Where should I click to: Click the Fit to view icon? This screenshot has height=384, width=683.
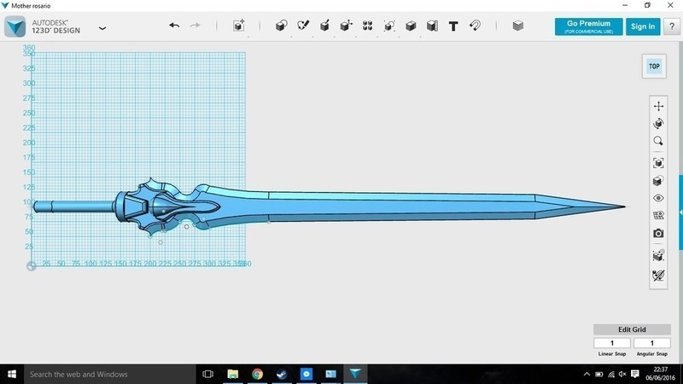[658, 162]
